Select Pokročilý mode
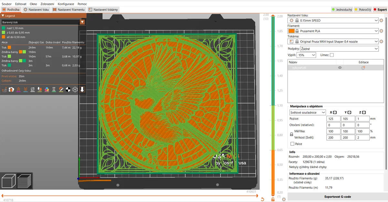Screen dimensions: 388x202 (362, 10)
